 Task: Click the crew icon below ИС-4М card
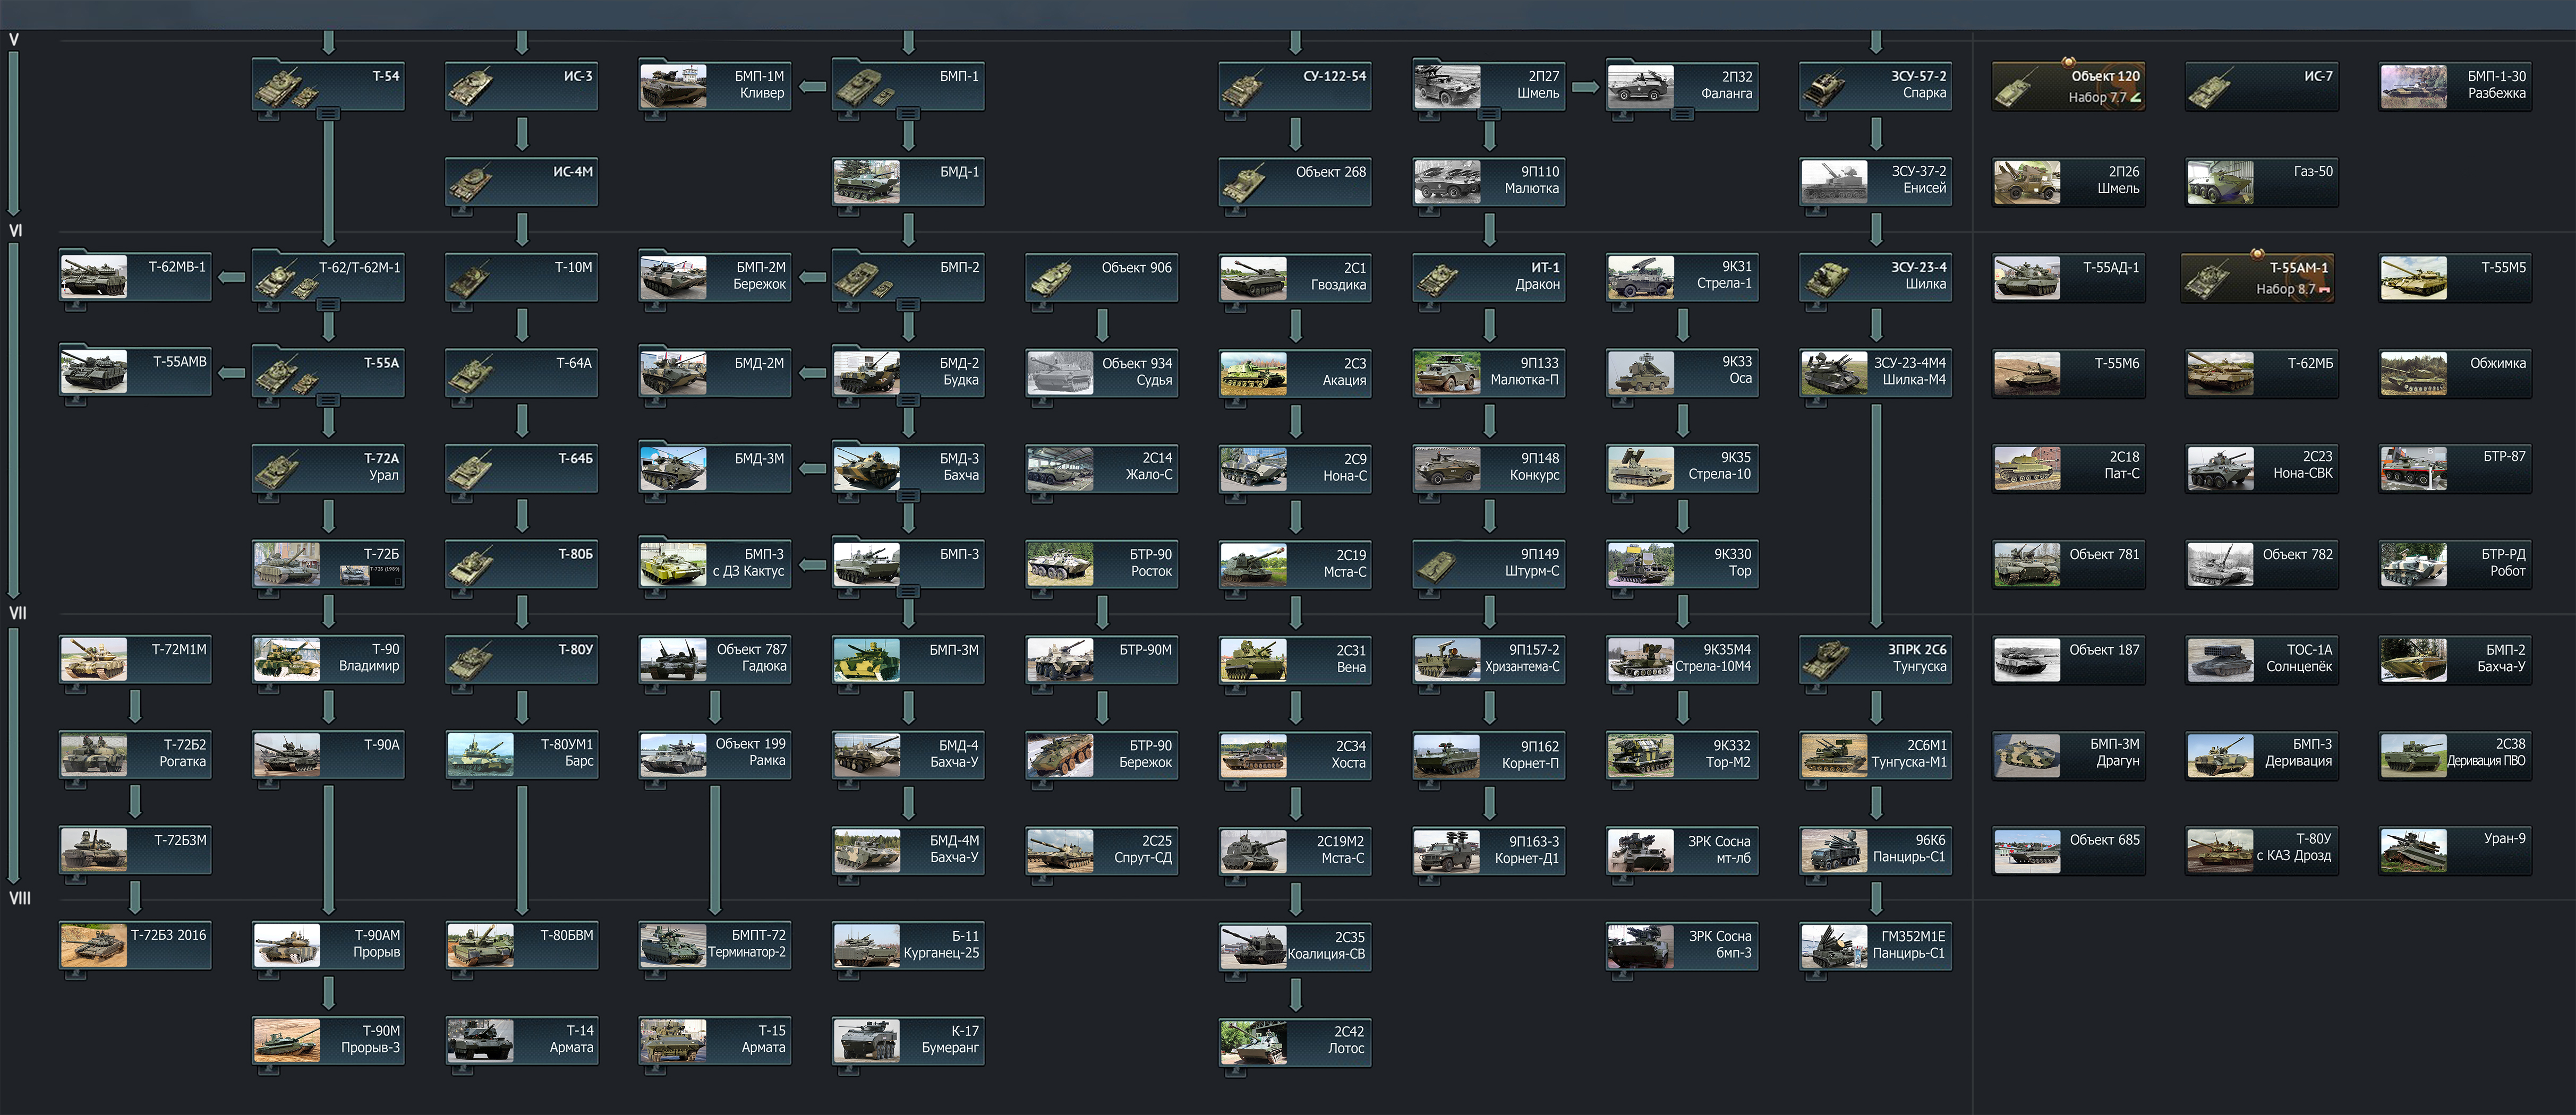tap(462, 212)
